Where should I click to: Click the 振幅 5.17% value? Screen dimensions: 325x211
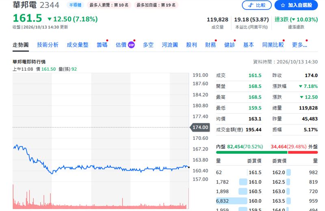pyautogui.click(x=311, y=130)
